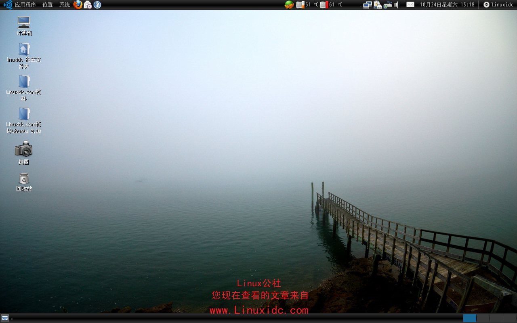Screen dimensions: 517x323
Task: Open linuxidc 的主文件夹 home folder
Action: (x=24, y=49)
